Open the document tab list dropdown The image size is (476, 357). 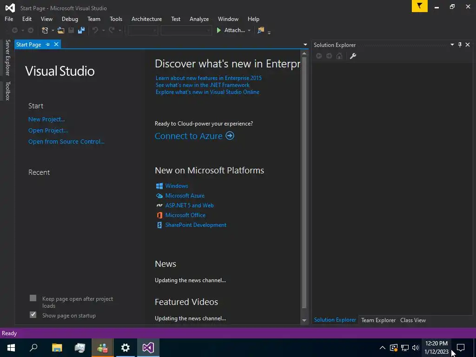(x=305, y=45)
